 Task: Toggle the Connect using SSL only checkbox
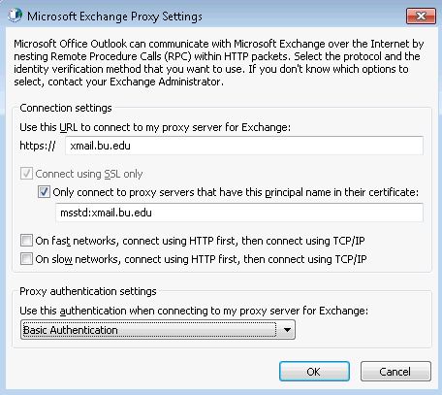point(26,174)
